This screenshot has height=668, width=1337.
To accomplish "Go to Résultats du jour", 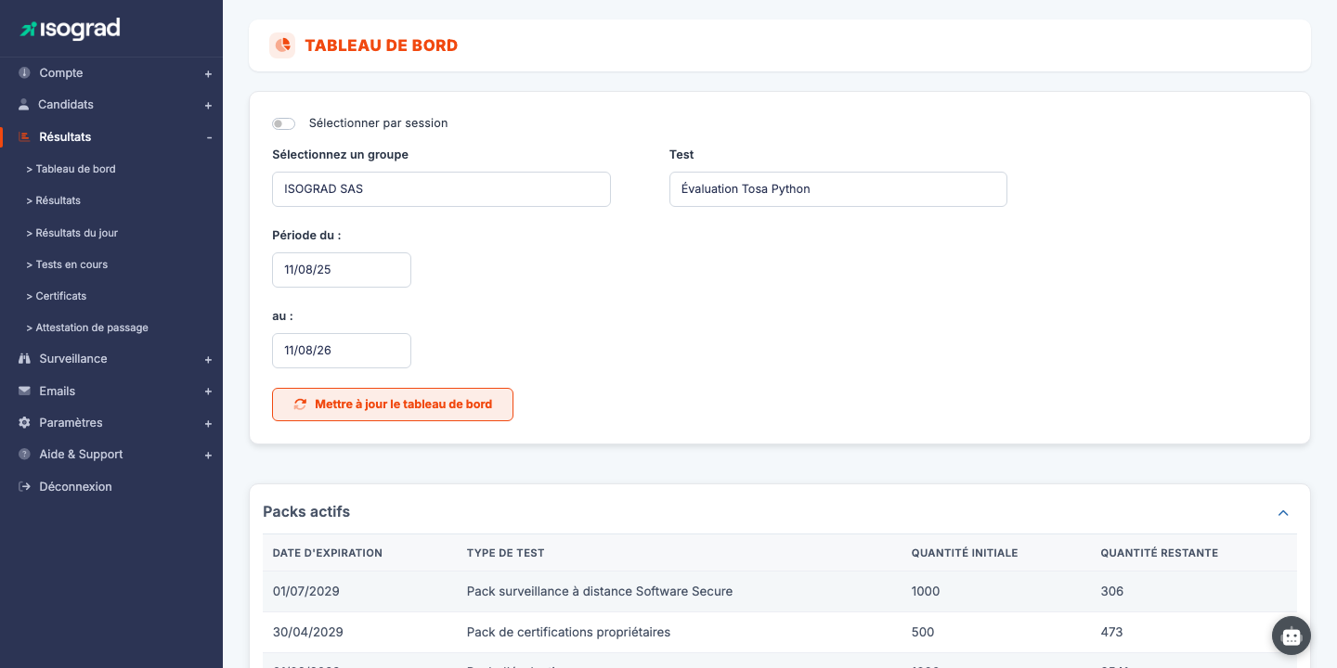I will tap(72, 233).
